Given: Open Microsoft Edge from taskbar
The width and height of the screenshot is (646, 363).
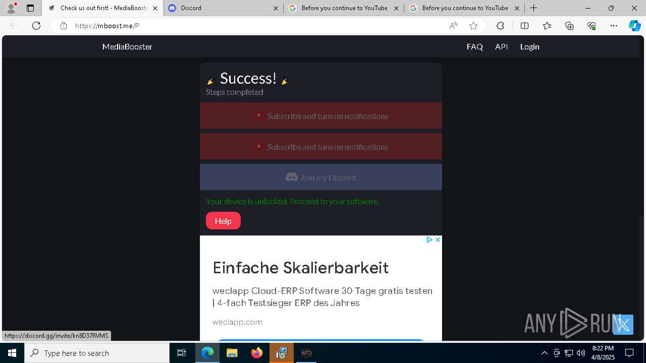Looking at the screenshot, I should [x=207, y=353].
